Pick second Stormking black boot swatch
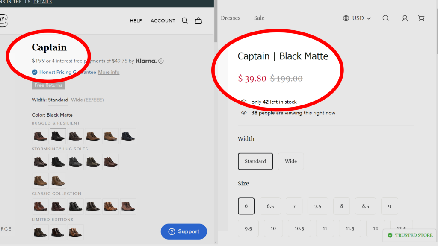The image size is (438, 246). point(58,162)
